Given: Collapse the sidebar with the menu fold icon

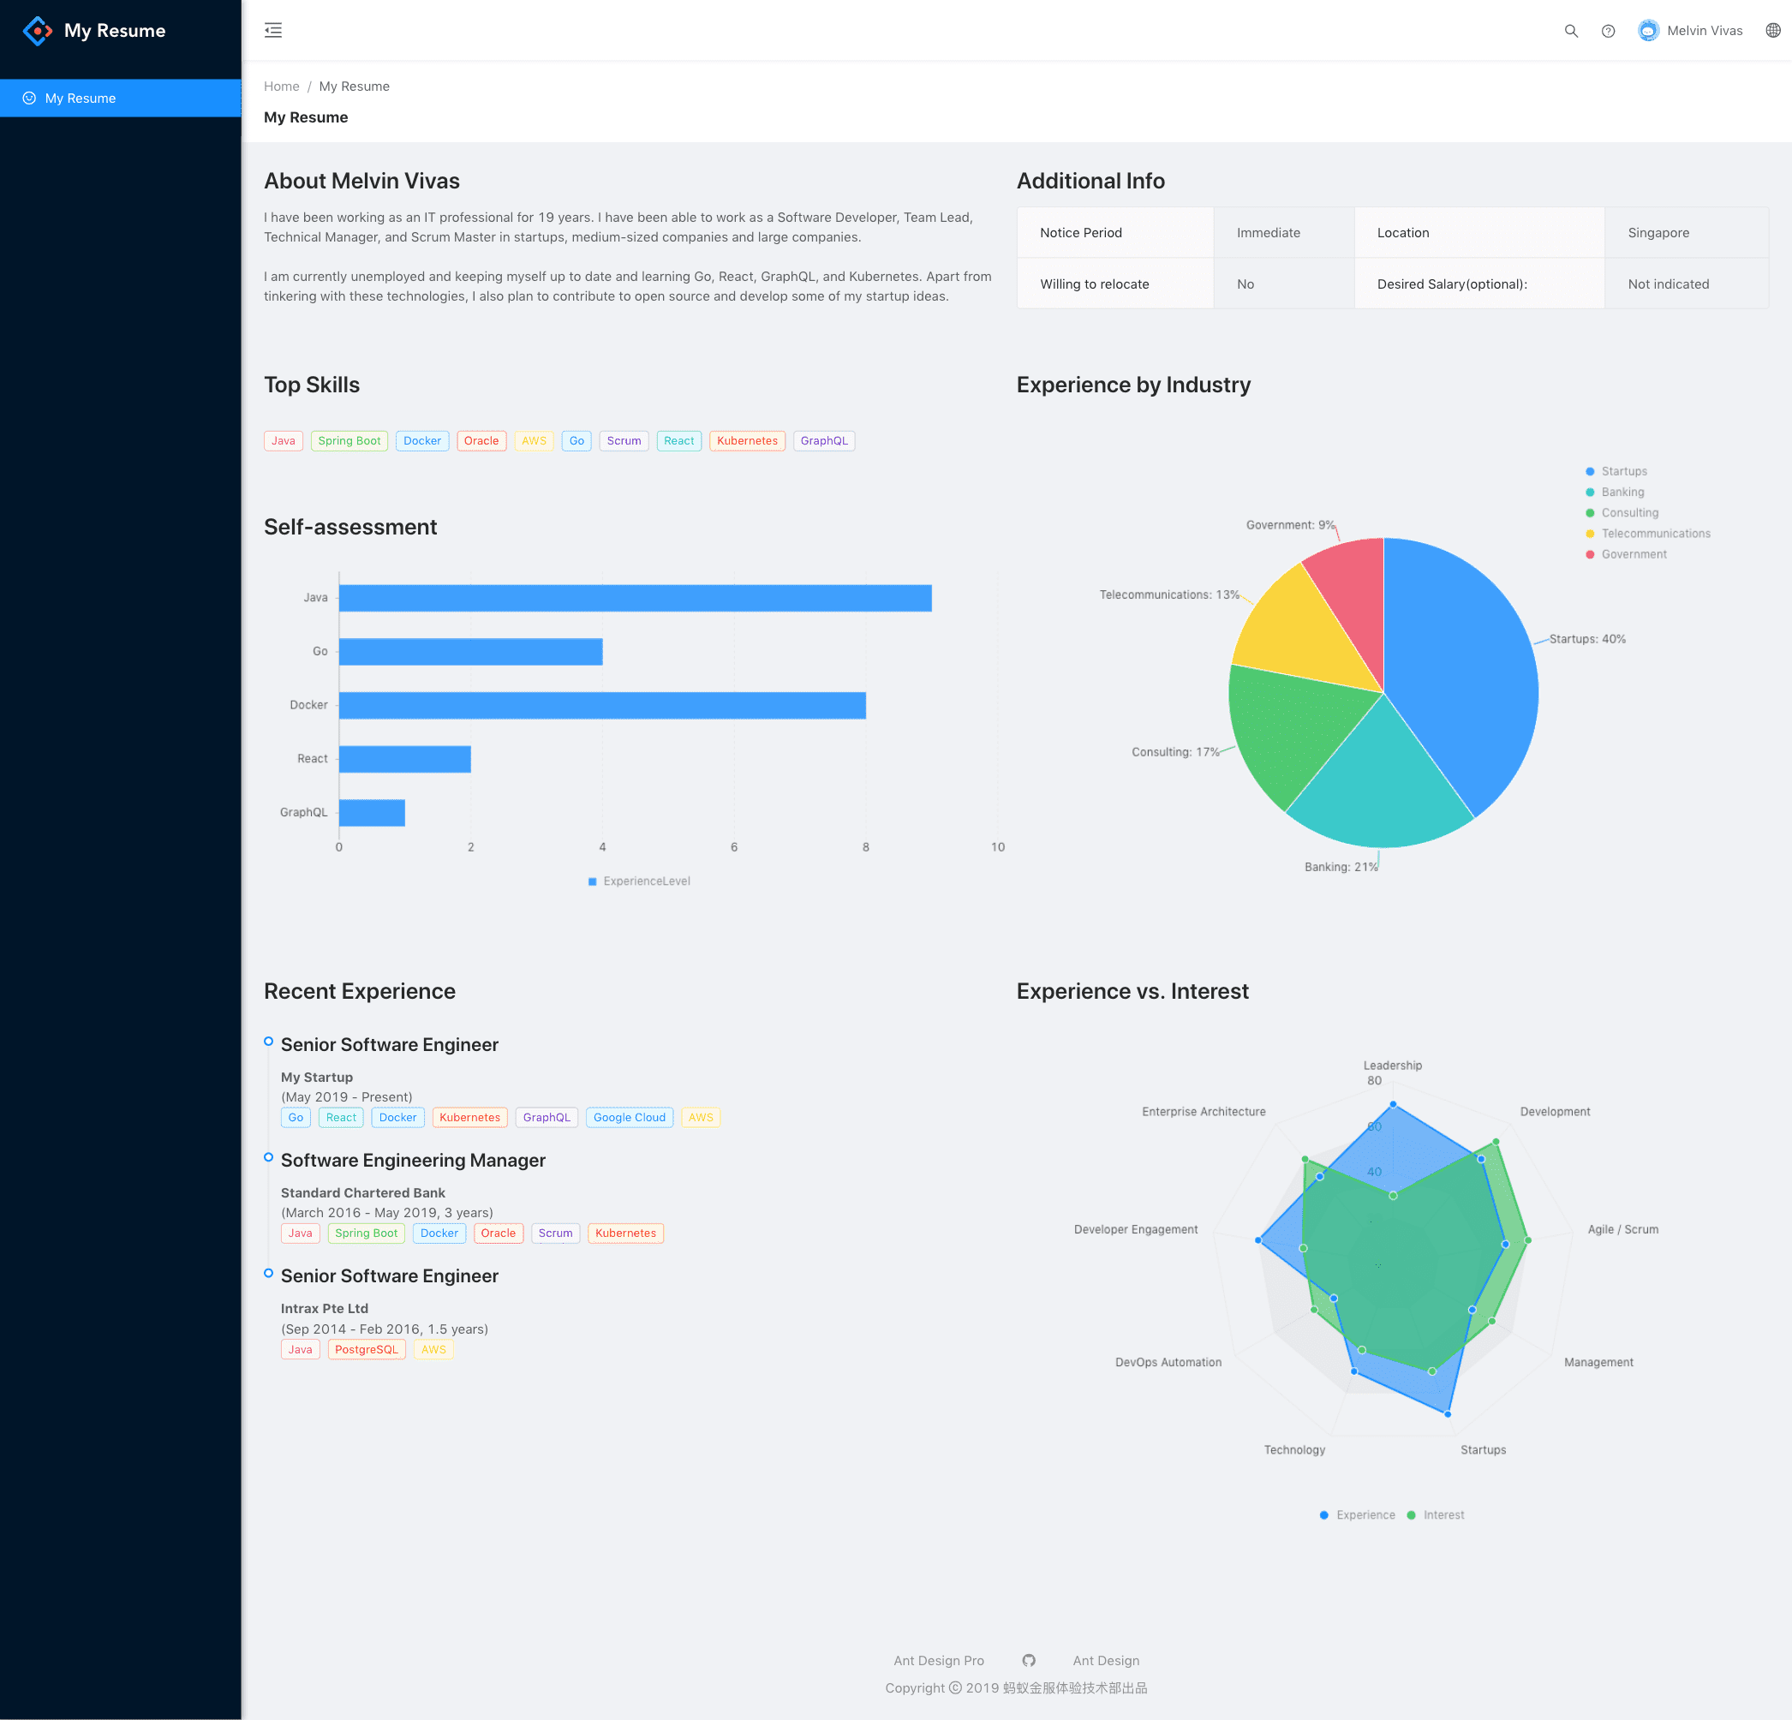Looking at the screenshot, I should 272,30.
